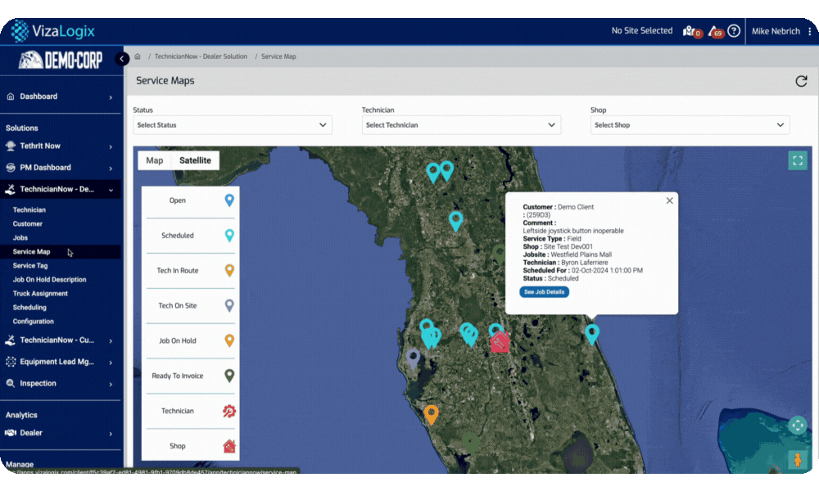819x491 pixels.
Task: Open the Service Tag submenu item
Action: click(x=30, y=266)
